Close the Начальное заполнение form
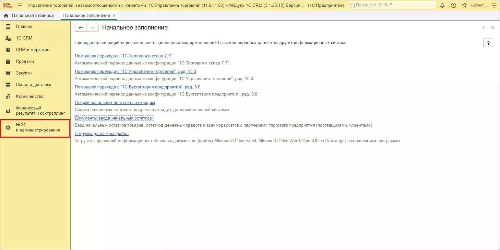This screenshot has height=250, width=500. (493, 28)
